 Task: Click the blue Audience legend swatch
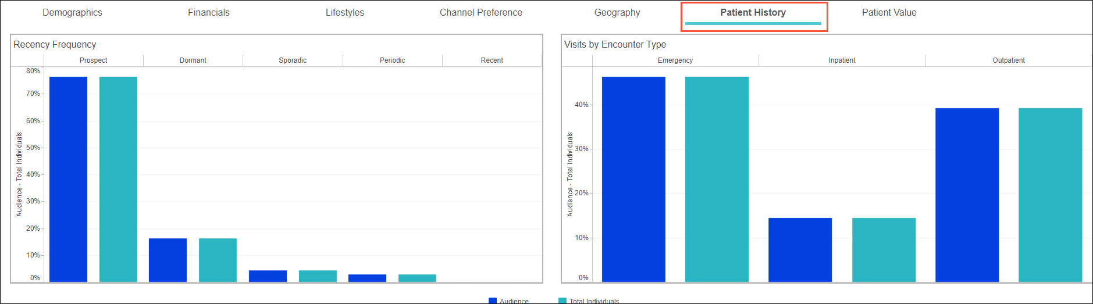coord(493,301)
